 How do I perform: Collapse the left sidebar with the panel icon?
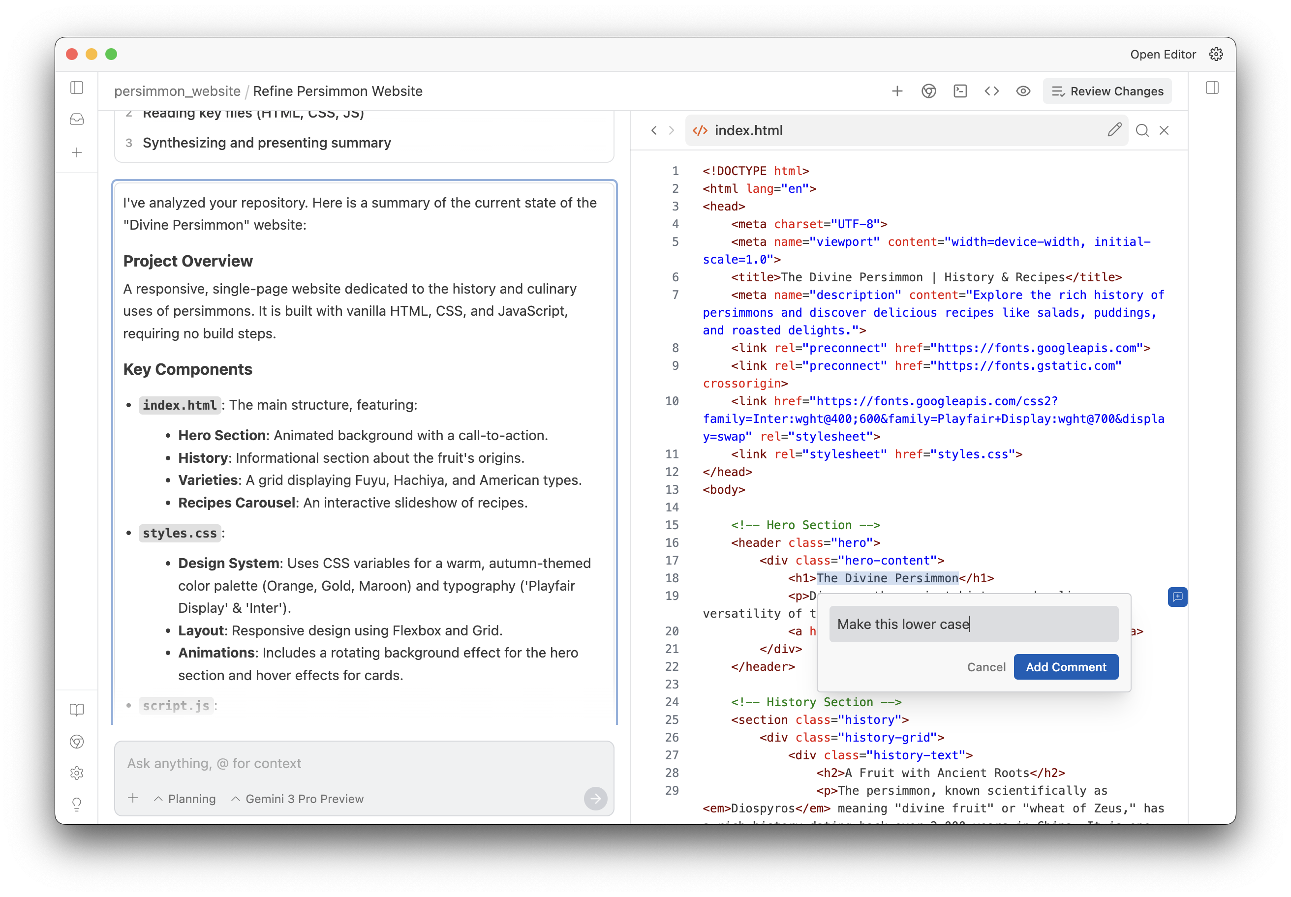tap(77, 88)
